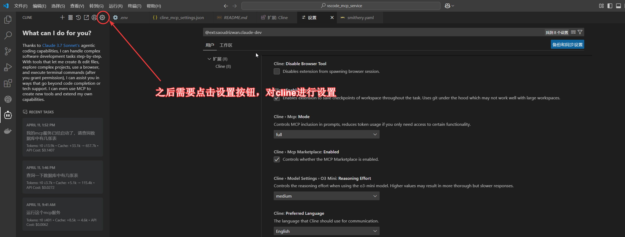Image resolution: width=625 pixels, height=237 pixels.
Task: Switch to the .env editor tab
Action: (x=129, y=17)
